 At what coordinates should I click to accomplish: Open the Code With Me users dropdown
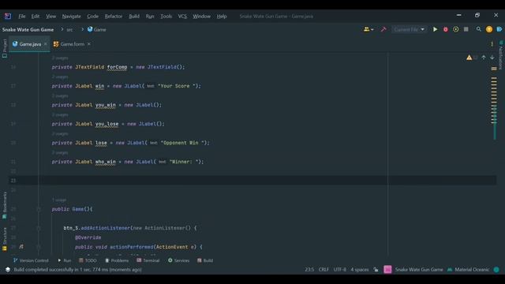(368, 29)
